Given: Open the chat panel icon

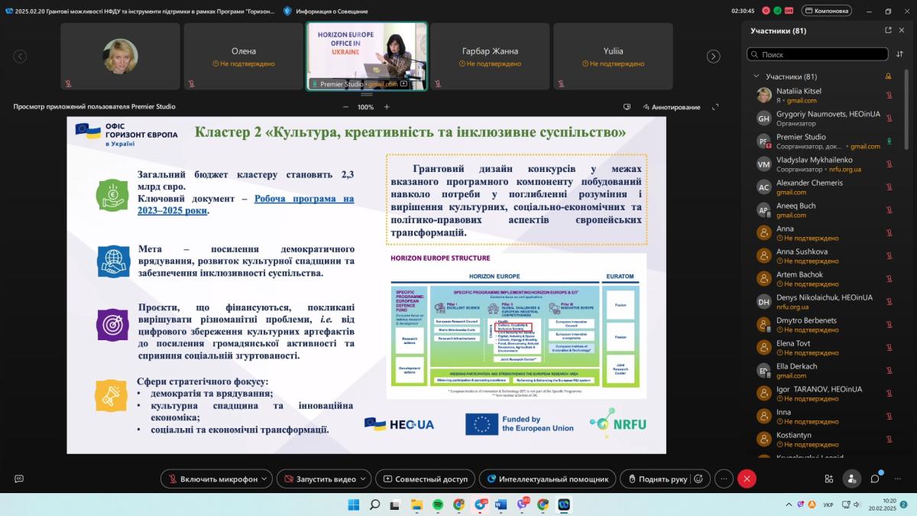Looking at the screenshot, I should point(875,479).
